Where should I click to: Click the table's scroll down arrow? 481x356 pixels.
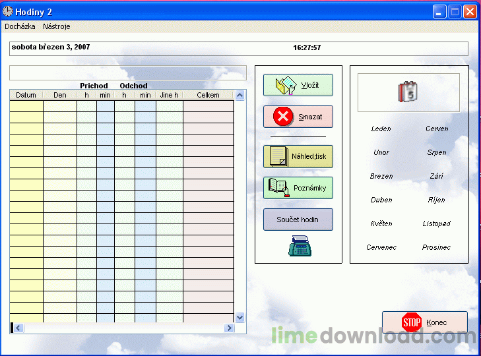(x=240, y=317)
